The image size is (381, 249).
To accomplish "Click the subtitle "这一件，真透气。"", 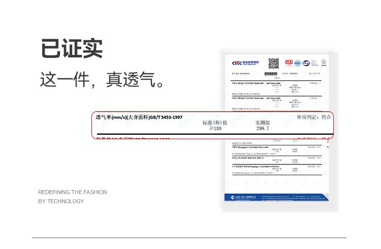I will point(101,79).
